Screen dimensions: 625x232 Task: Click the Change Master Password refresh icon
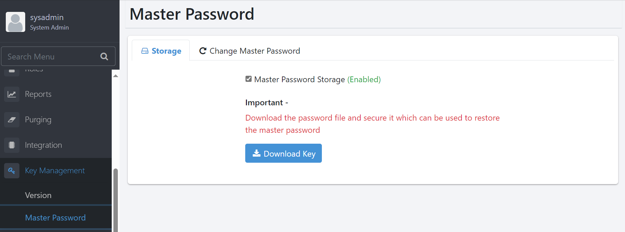(x=203, y=51)
